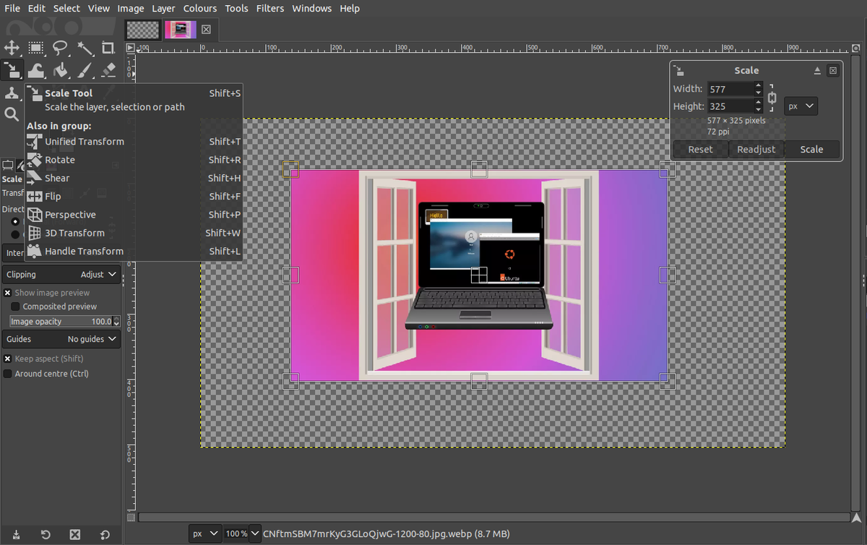Screen dimensions: 867x545
Task: Open the Filters menu
Action: click(270, 8)
